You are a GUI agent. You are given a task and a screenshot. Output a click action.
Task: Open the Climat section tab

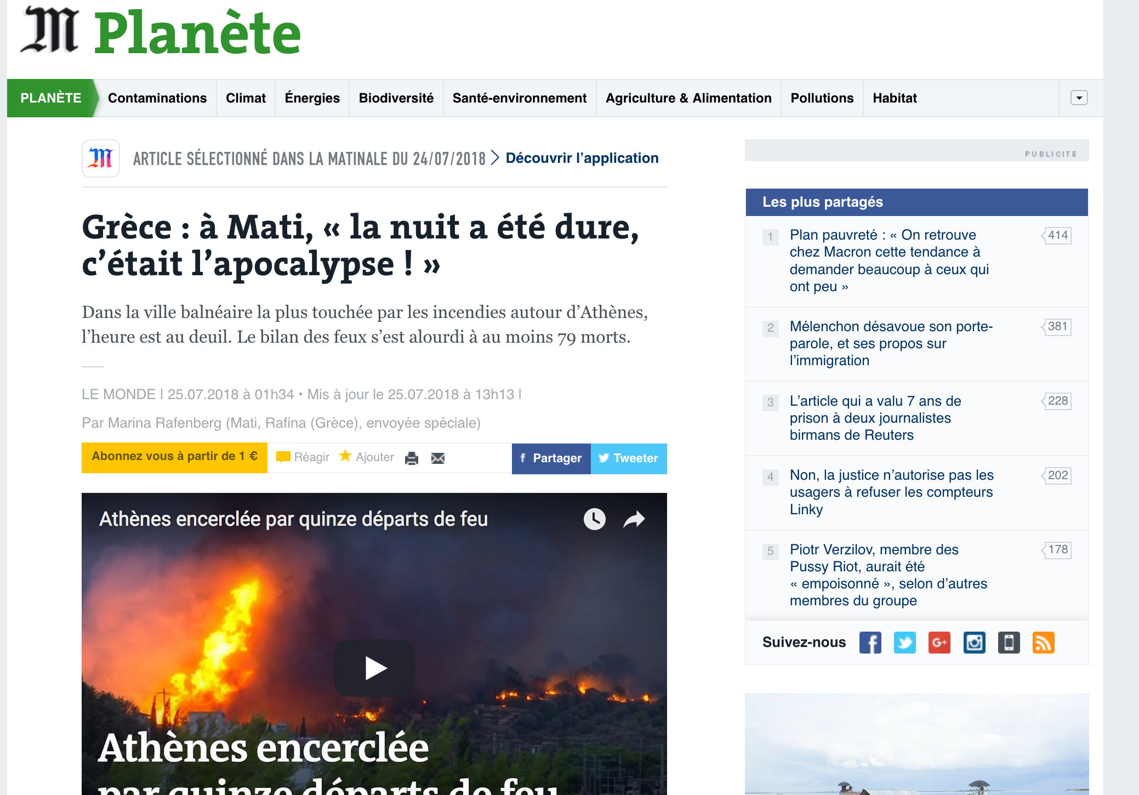coord(246,98)
